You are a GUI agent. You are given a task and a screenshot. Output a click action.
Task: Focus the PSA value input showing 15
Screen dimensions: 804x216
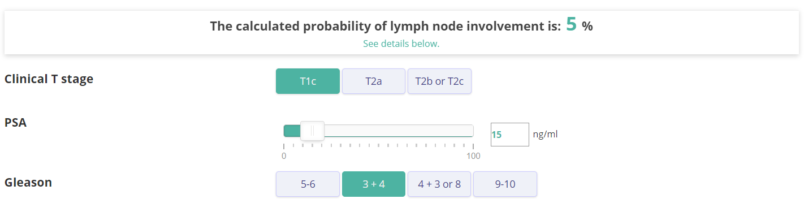point(509,135)
